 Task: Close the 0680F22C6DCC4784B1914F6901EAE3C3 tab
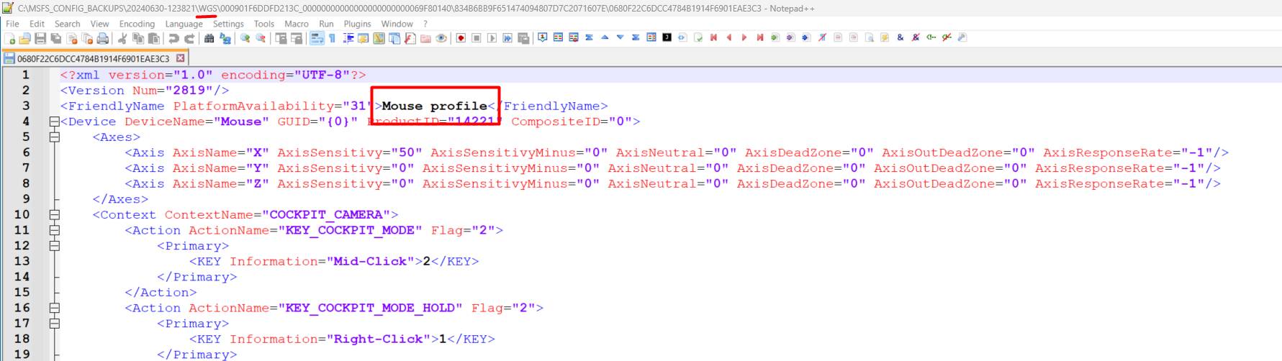point(181,58)
